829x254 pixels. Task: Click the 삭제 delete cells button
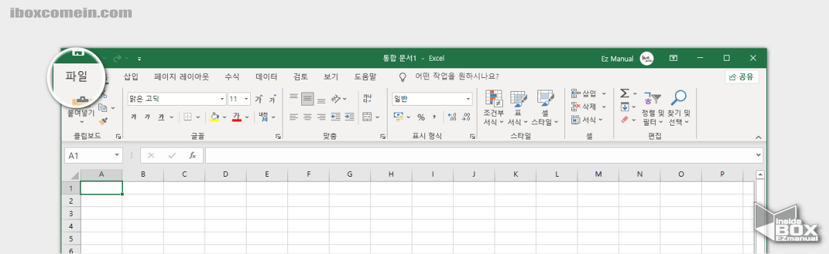point(589,106)
